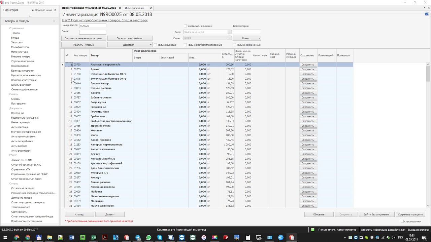Close the Инвентаризации tab
Screen dimensions: 431x242
[x=151, y=8]
